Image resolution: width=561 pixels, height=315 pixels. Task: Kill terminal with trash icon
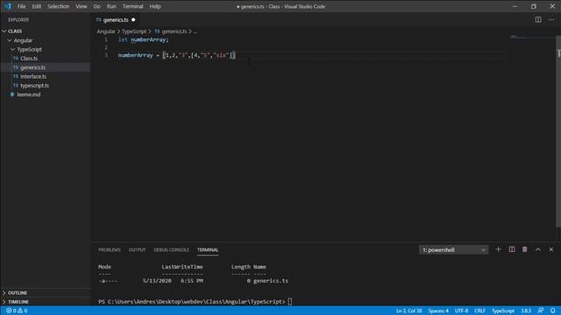[524, 249]
